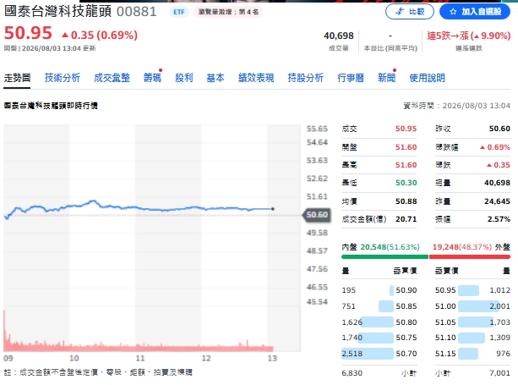The width and height of the screenshot is (518, 385).
Task: Click the 均價 value 50.88
Action: pos(406,201)
